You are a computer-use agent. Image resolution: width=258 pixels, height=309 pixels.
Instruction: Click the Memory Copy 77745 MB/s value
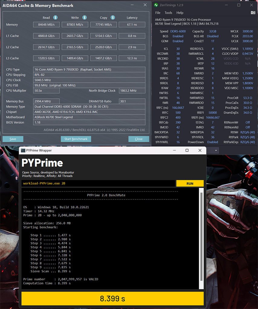click(103, 25)
